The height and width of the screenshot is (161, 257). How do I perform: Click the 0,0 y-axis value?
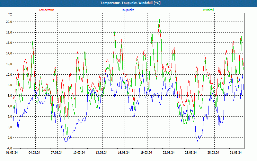[10, 127]
